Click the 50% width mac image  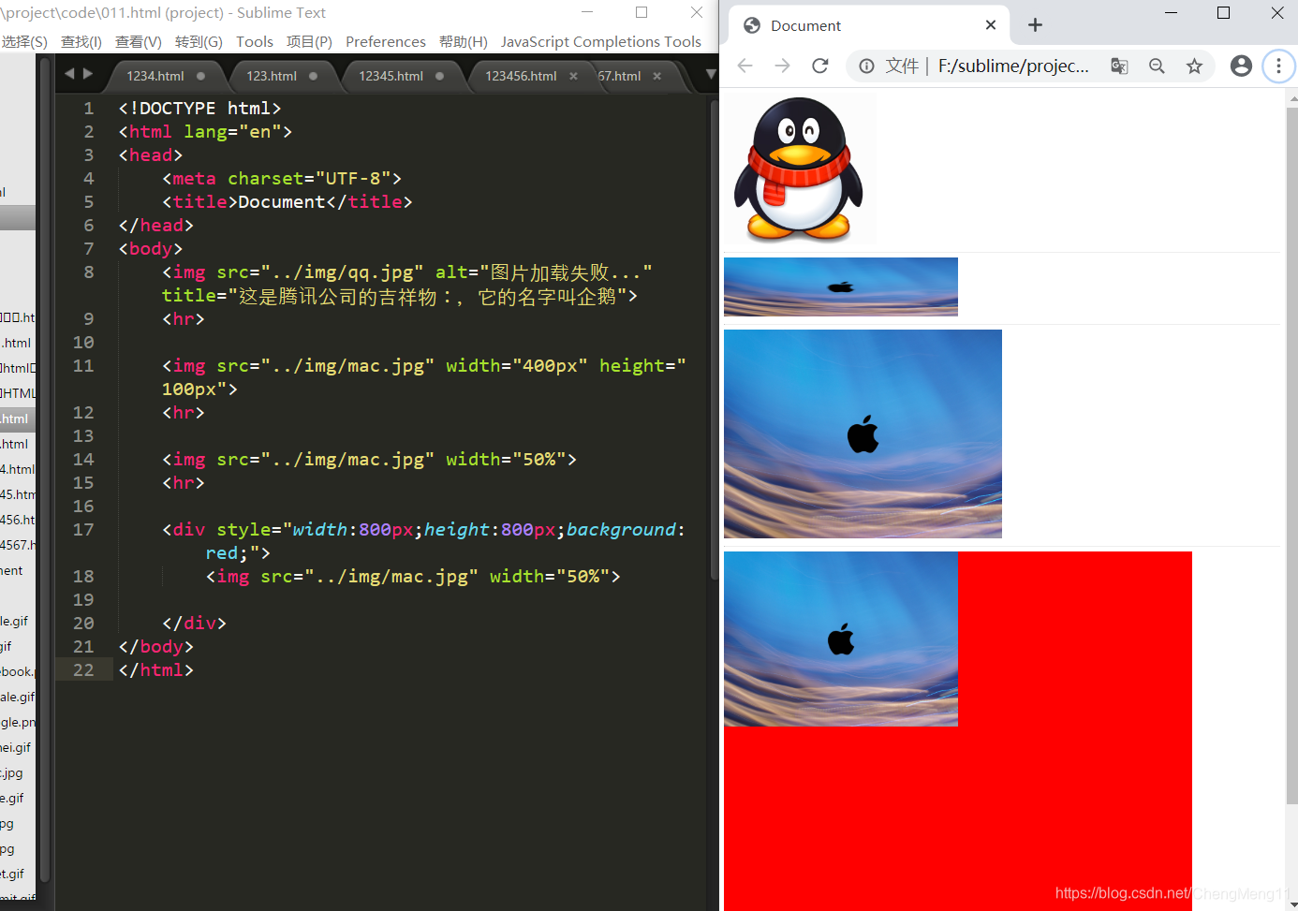(863, 433)
